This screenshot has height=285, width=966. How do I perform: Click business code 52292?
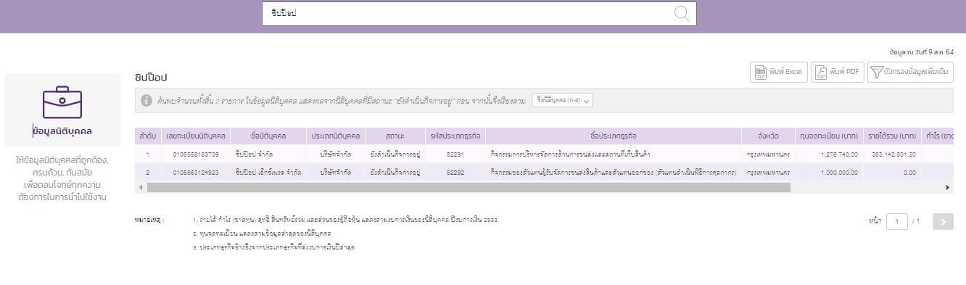pyautogui.click(x=455, y=173)
